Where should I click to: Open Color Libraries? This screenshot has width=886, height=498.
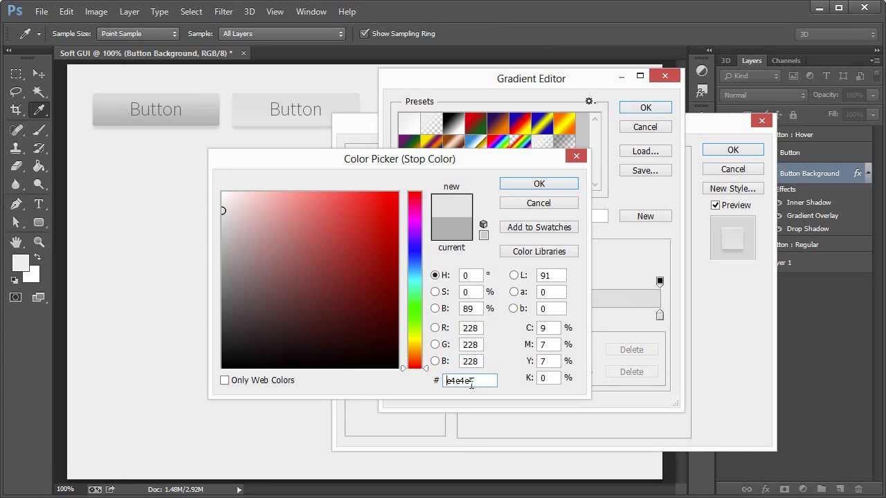[539, 251]
